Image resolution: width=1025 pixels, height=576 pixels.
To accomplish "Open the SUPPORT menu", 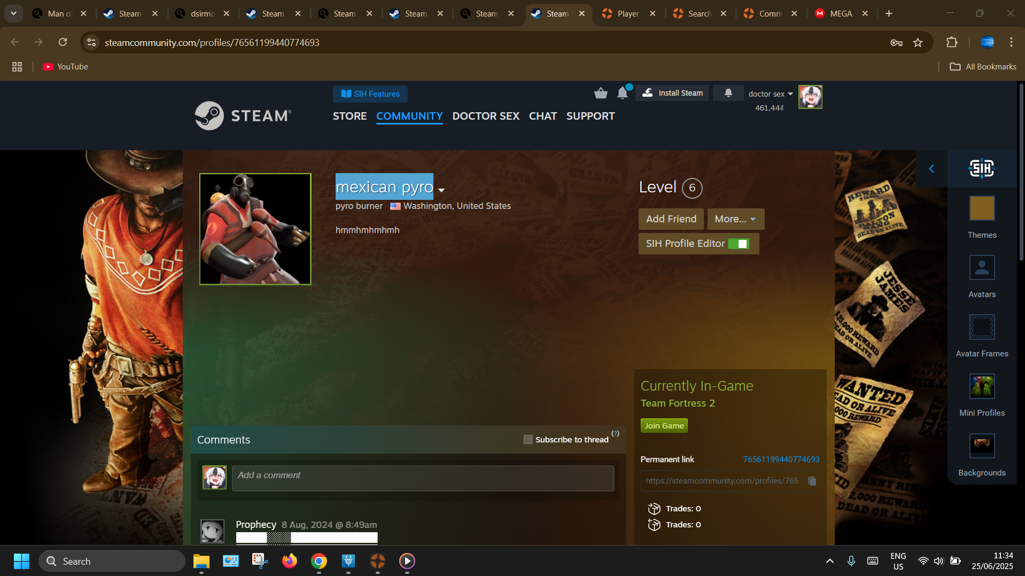I will click(x=590, y=116).
